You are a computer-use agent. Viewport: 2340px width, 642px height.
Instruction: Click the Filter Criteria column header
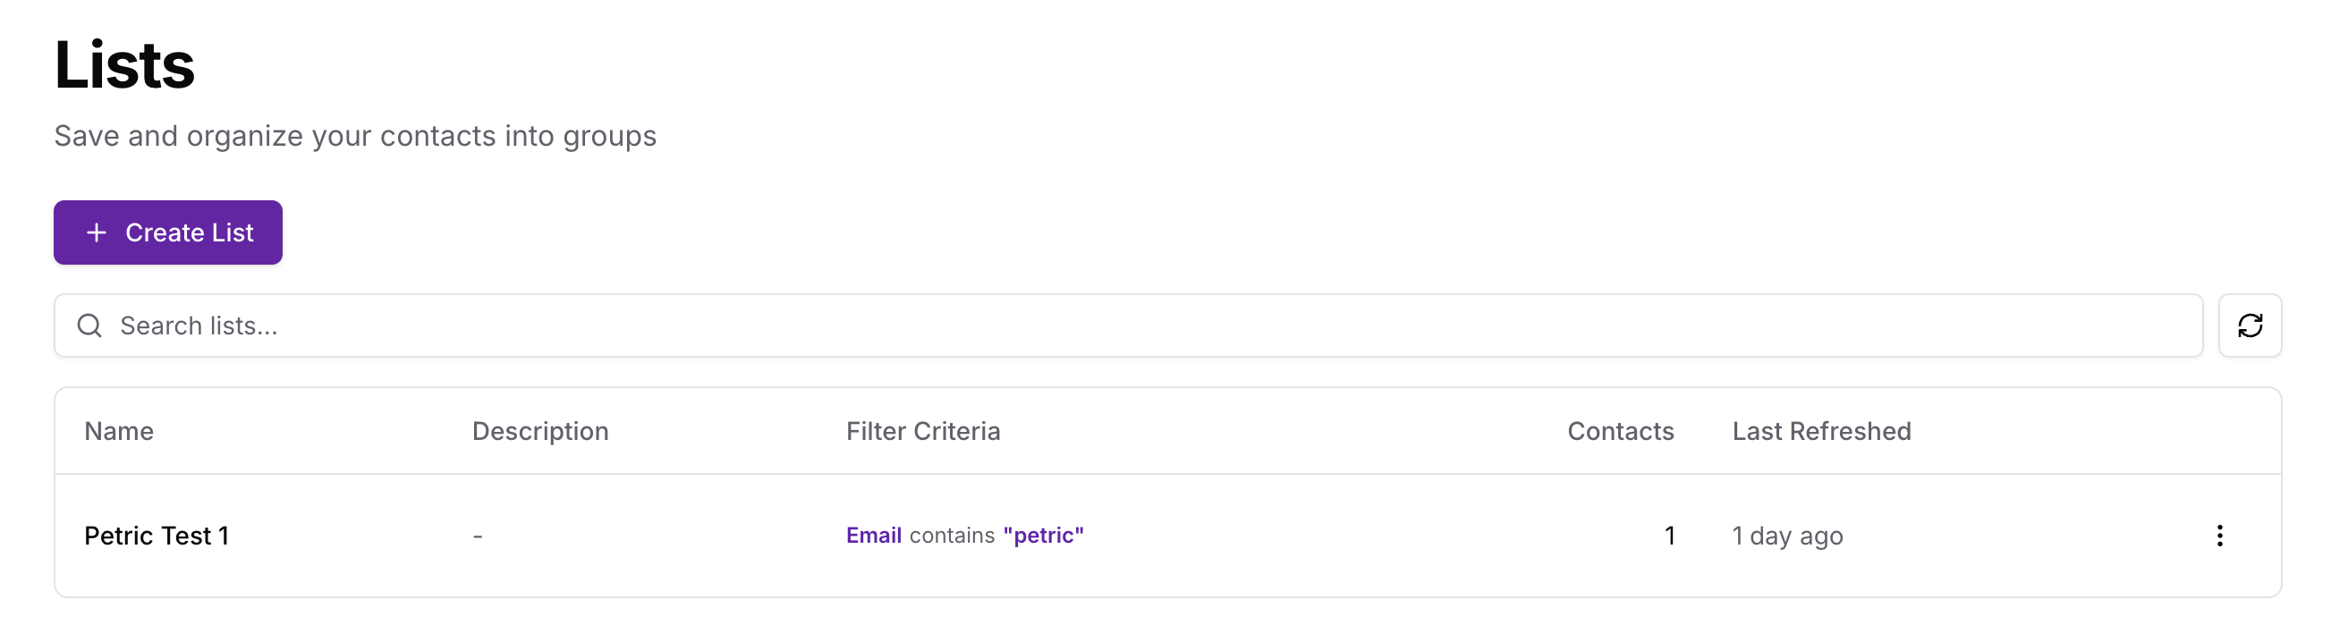[x=923, y=430]
